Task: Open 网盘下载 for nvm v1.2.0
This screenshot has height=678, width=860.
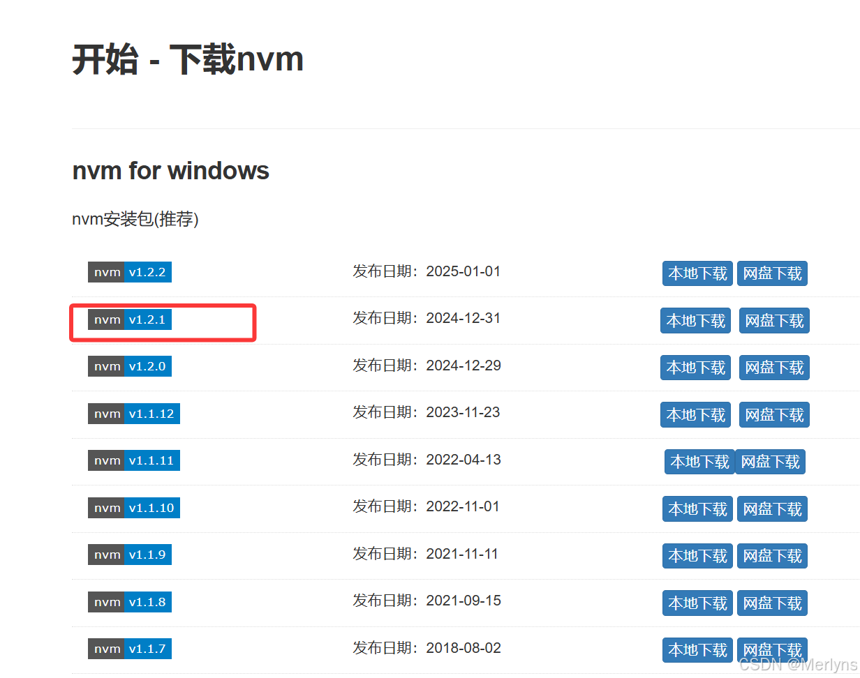Action: coord(774,368)
